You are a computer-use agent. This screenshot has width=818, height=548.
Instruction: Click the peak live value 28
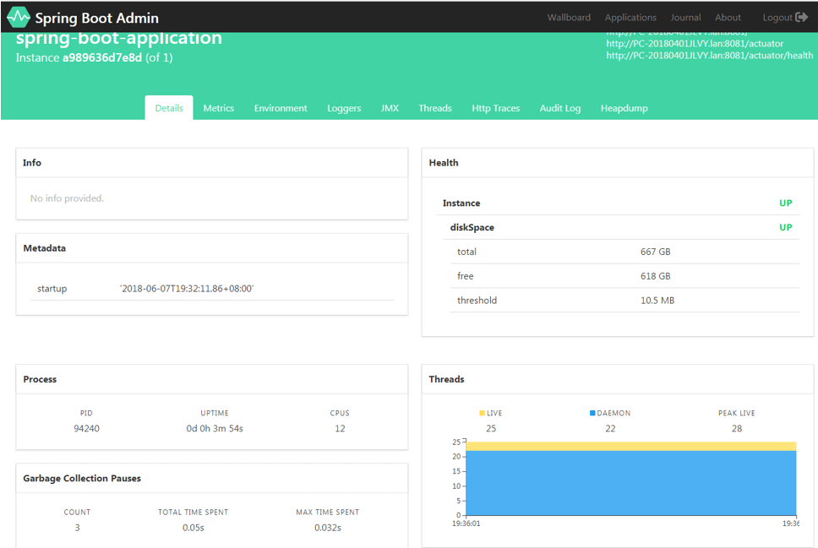point(737,429)
